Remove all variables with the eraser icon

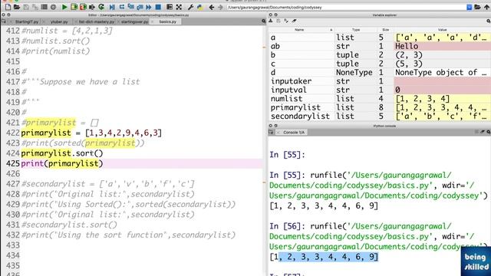point(295,21)
